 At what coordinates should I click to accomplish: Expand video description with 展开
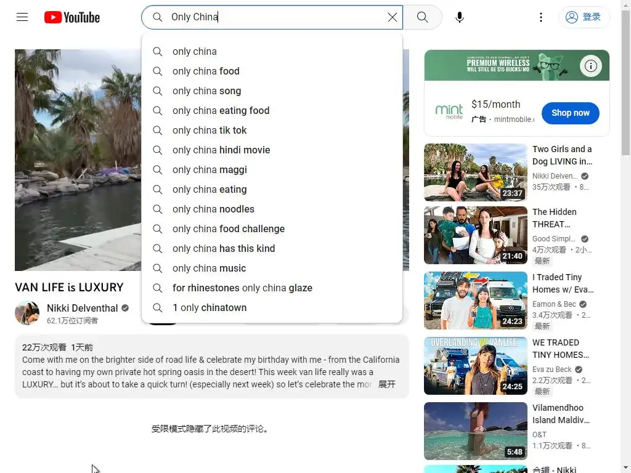point(387,384)
